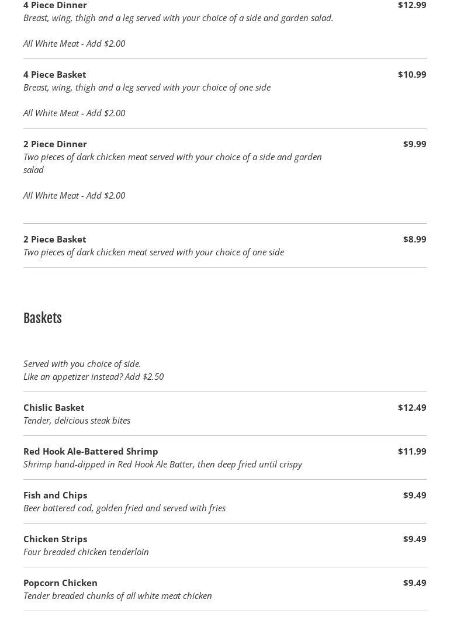The height and width of the screenshot is (641, 450).
Task: Click the 2 Piece Dinner heading
Action: tap(55, 144)
